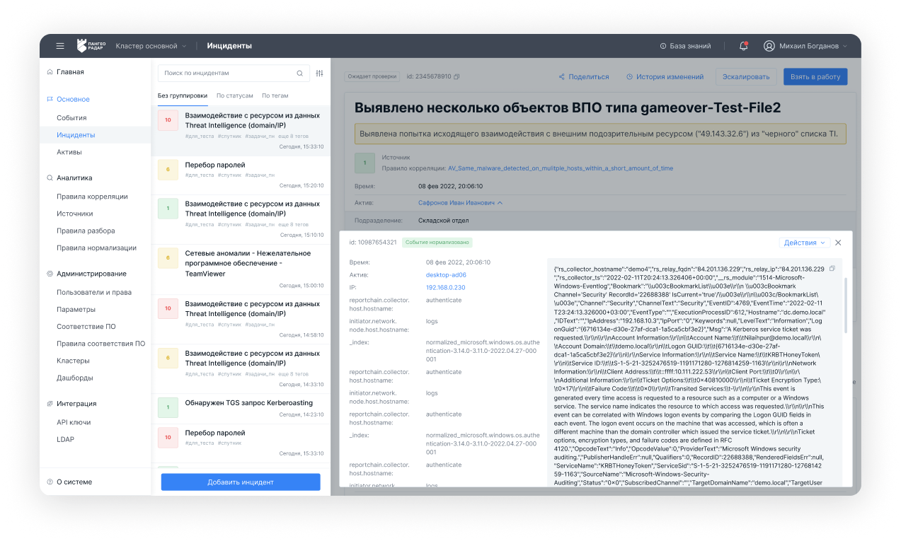Switch to the По тегам tab

pyautogui.click(x=275, y=95)
